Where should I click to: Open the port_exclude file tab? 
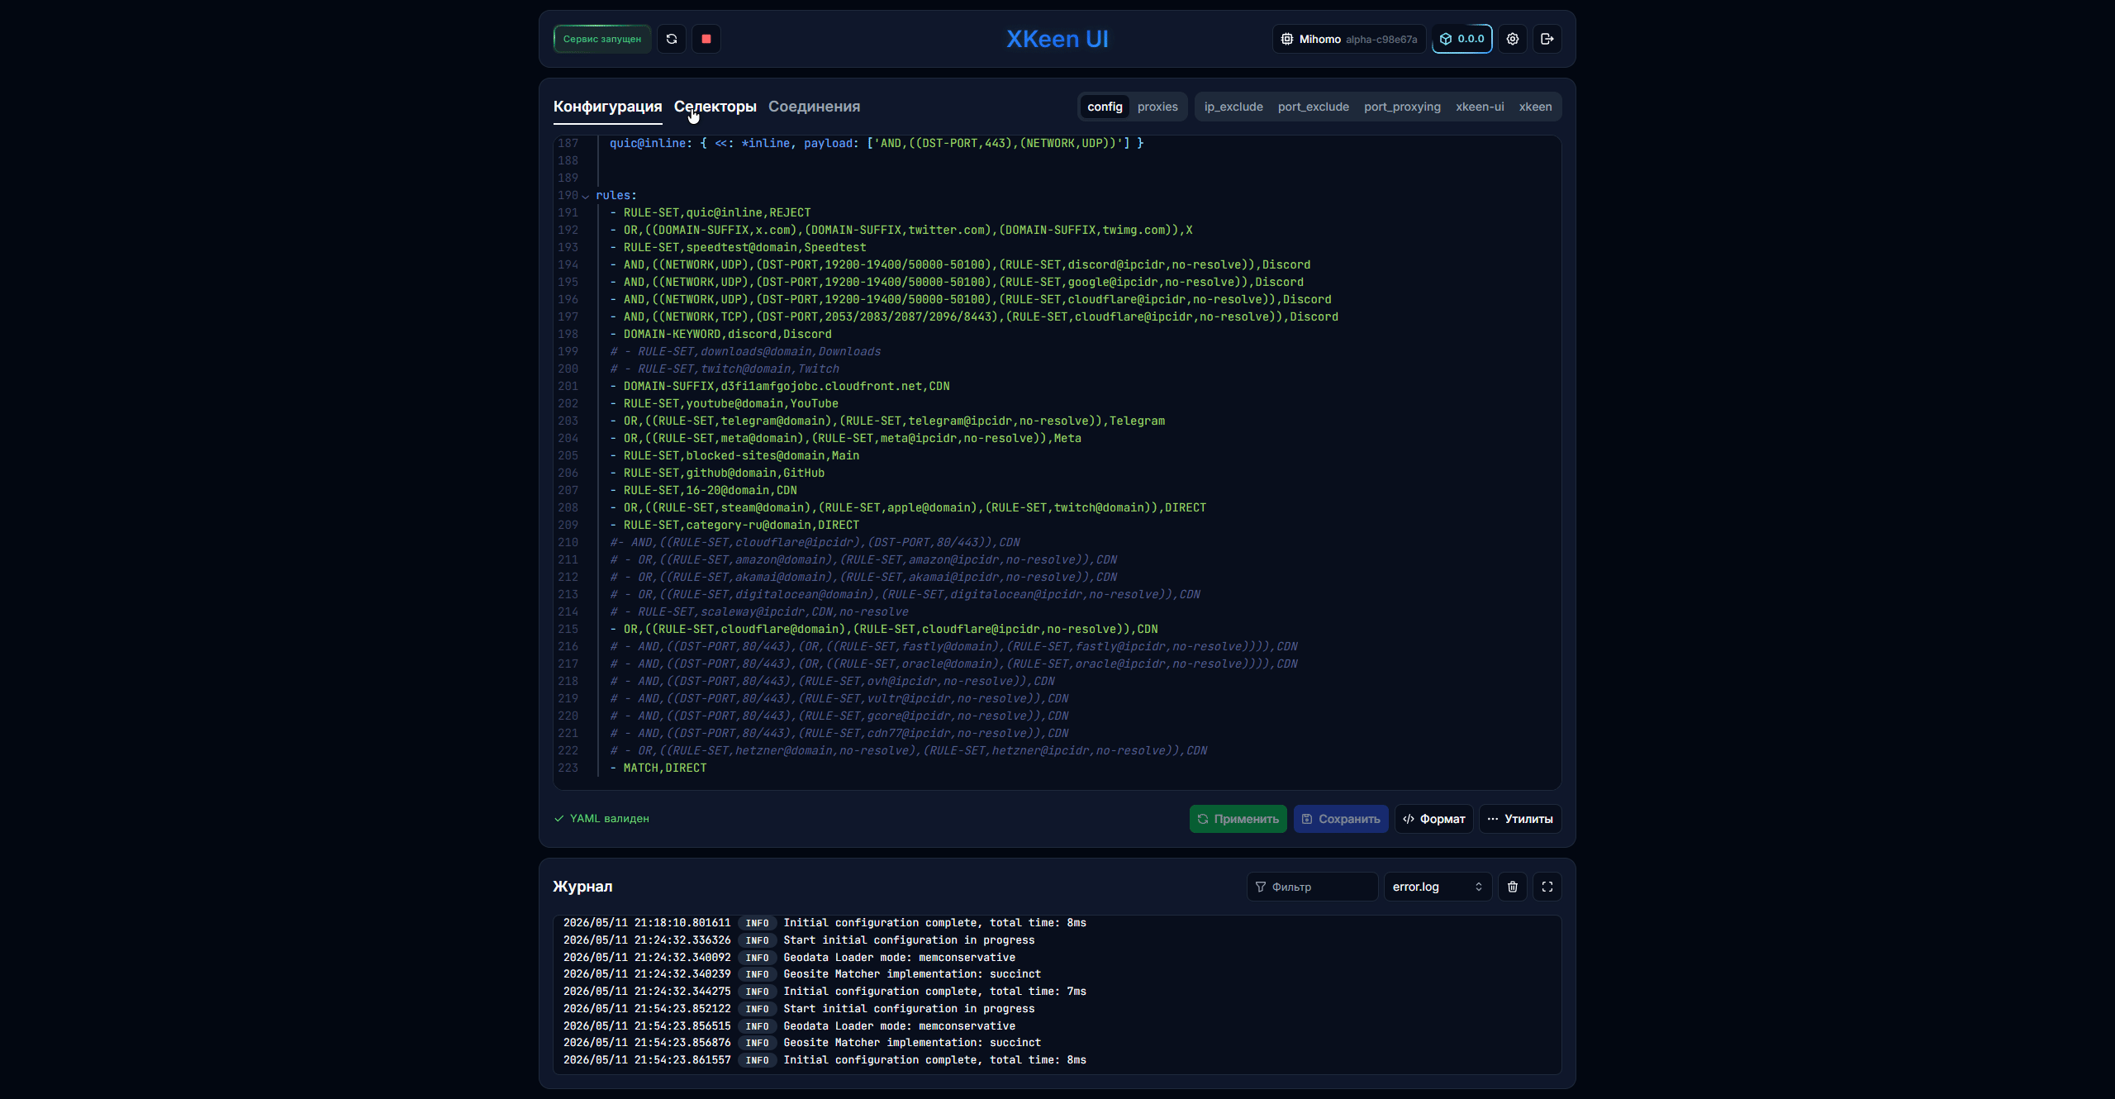coord(1314,107)
